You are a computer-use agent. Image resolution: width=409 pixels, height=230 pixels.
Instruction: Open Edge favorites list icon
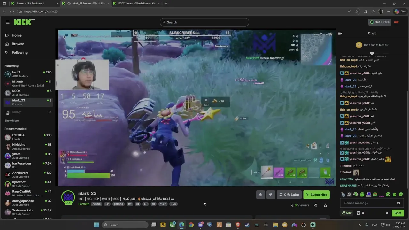click(373, 11)
